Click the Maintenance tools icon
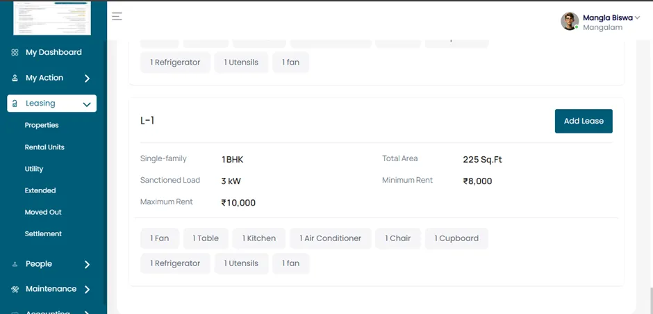The height and width of the screenshot is (314, 653). [x=15, y=289]
